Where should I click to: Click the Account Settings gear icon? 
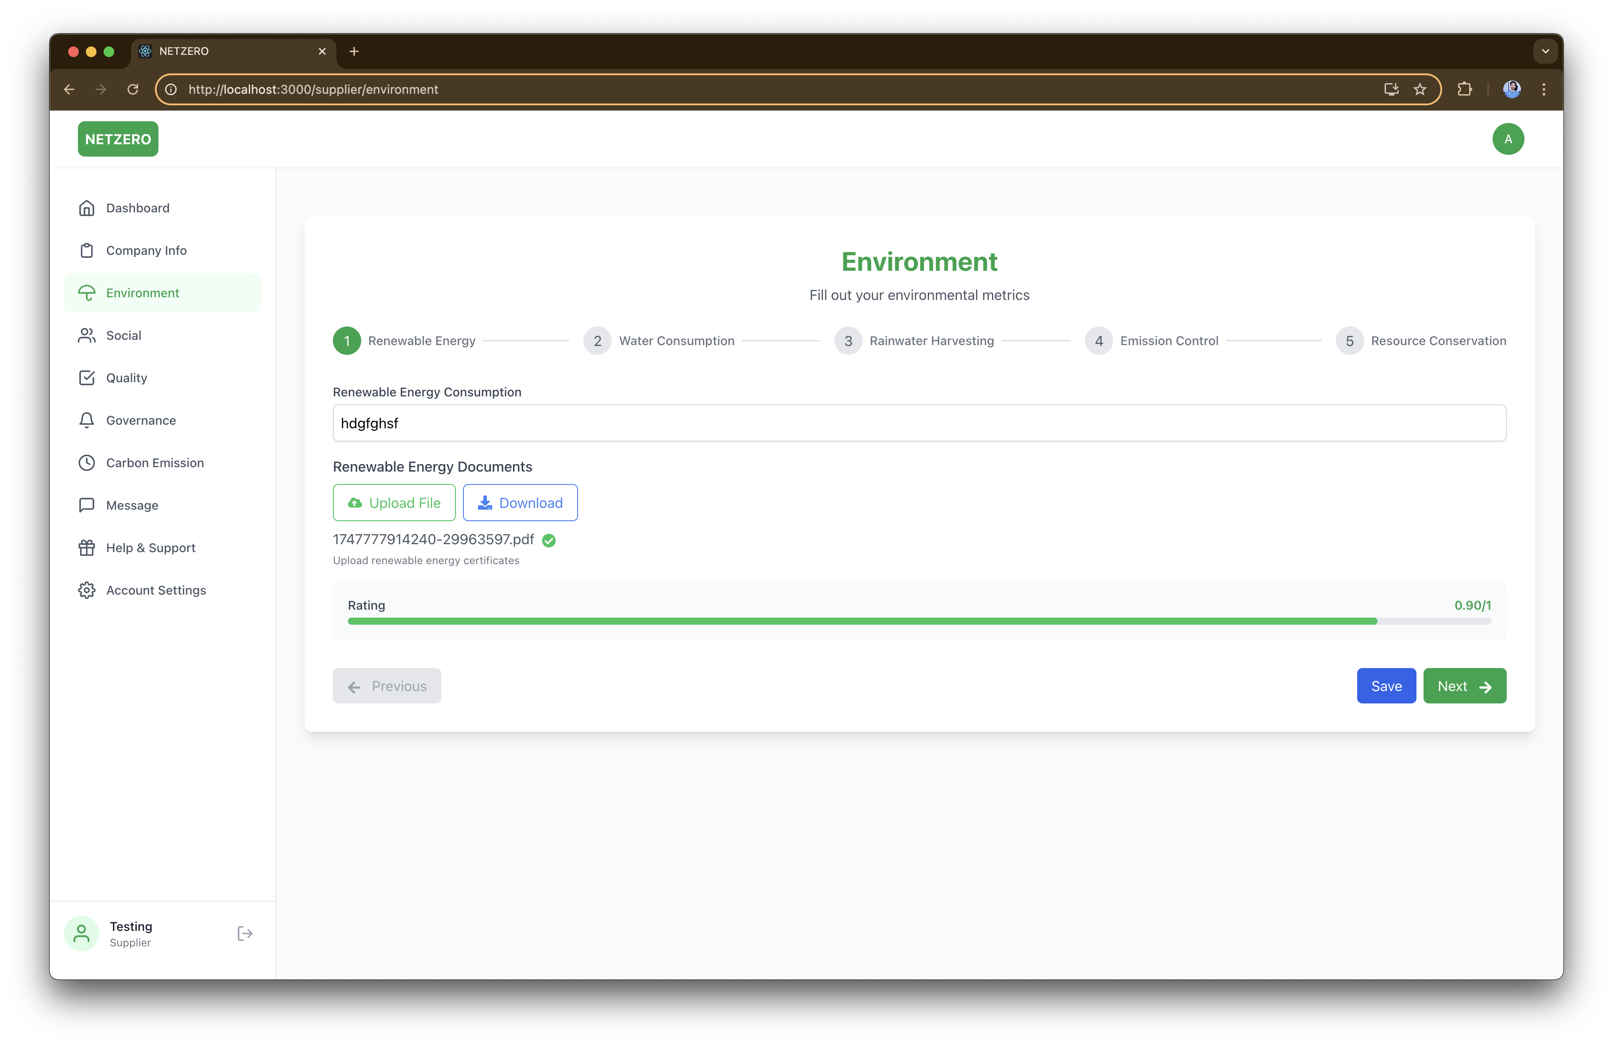click(87, 590)
